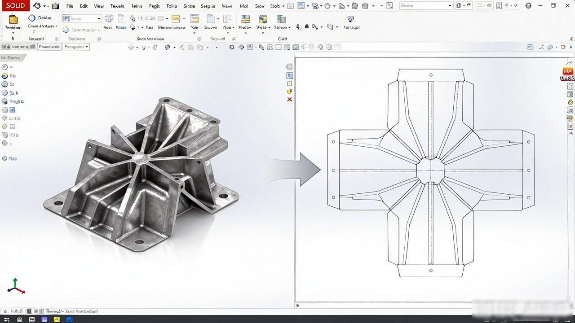Click the yellow folder icon in taskbar
This screenshot has width=575, height=323.
[x=57, y=319]
